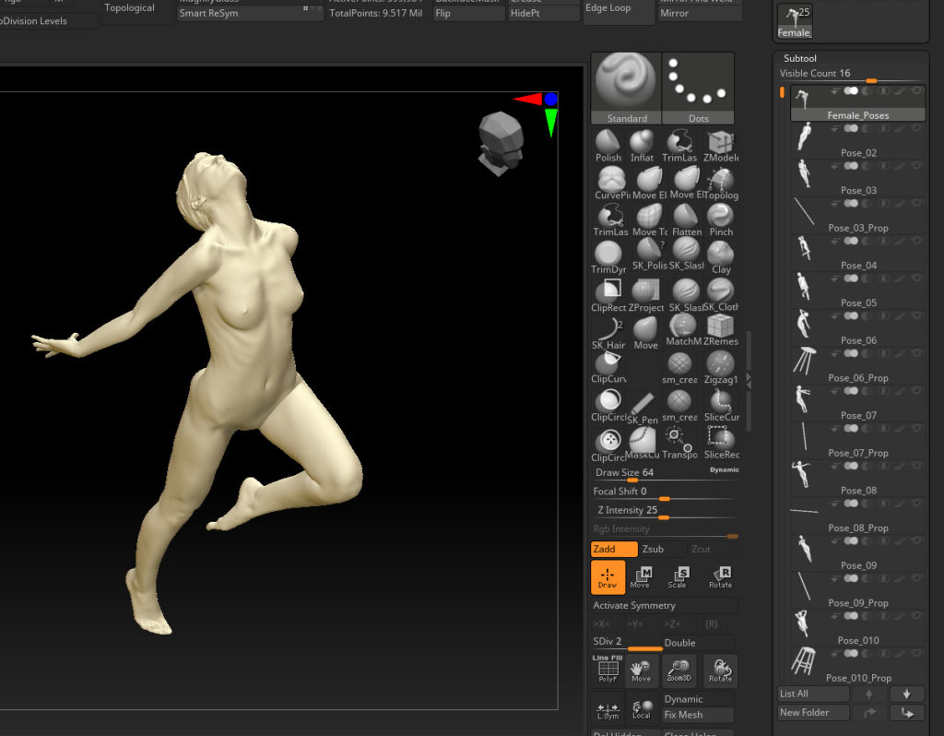This screenshot has width=944, height=736.
Task: Toggle eye visibility for Female_Poses subtool
Action: click(917, 91)
